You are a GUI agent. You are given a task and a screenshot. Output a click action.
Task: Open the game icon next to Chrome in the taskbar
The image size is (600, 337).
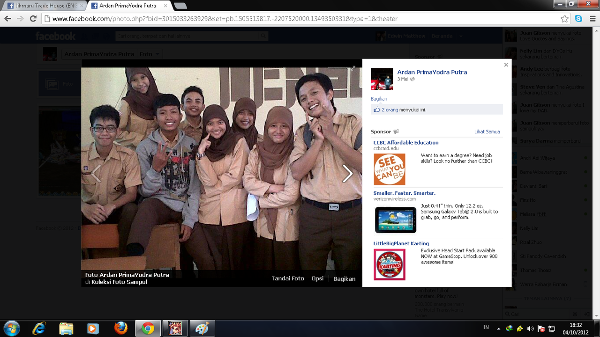[175, 329]
